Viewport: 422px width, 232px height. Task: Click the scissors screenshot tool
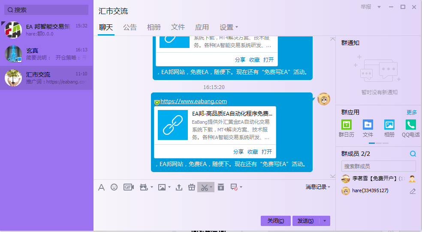(205, 187)
